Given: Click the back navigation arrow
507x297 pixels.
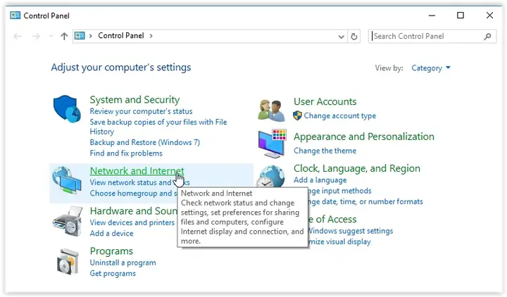Looking at the screenshot, I should pyautogui.click(x=18, y=36).
